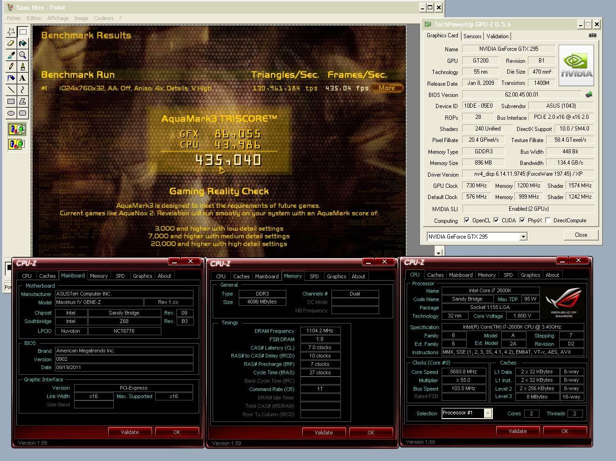Select the rectangular Select tool in Paint
616x461 pixels.
tap(23, 32)
